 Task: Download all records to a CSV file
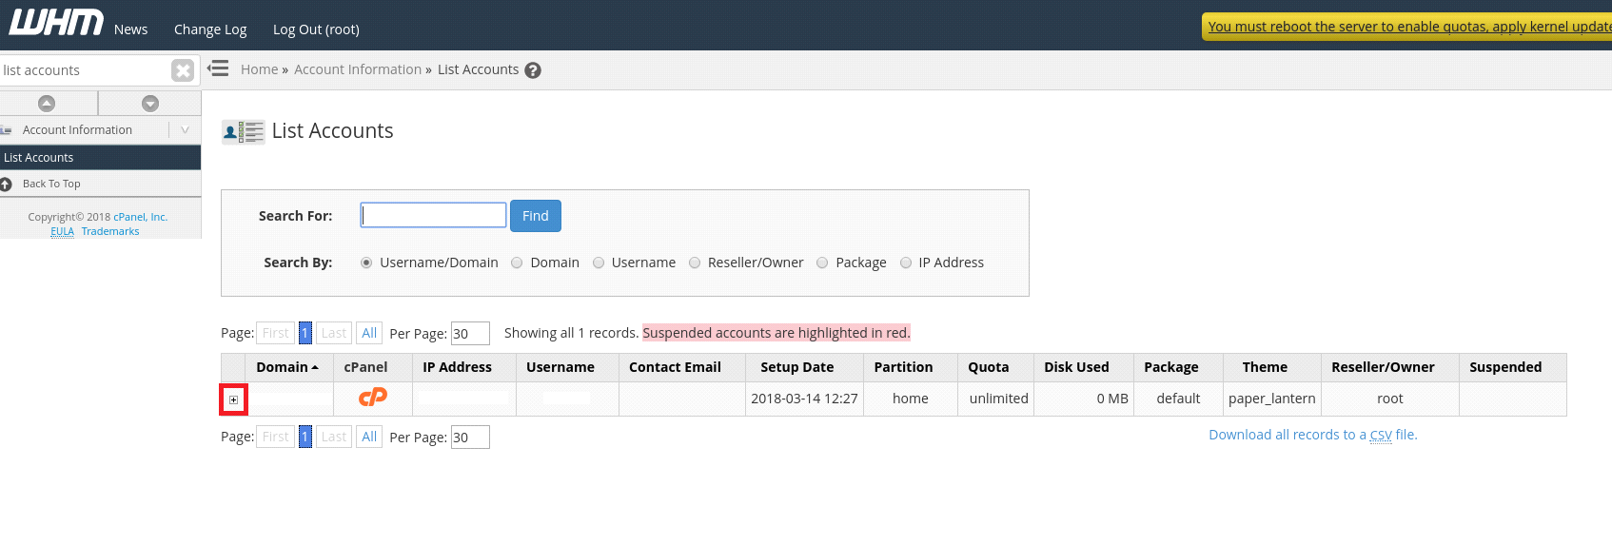pyautogui.click(x=1313, y=435)
